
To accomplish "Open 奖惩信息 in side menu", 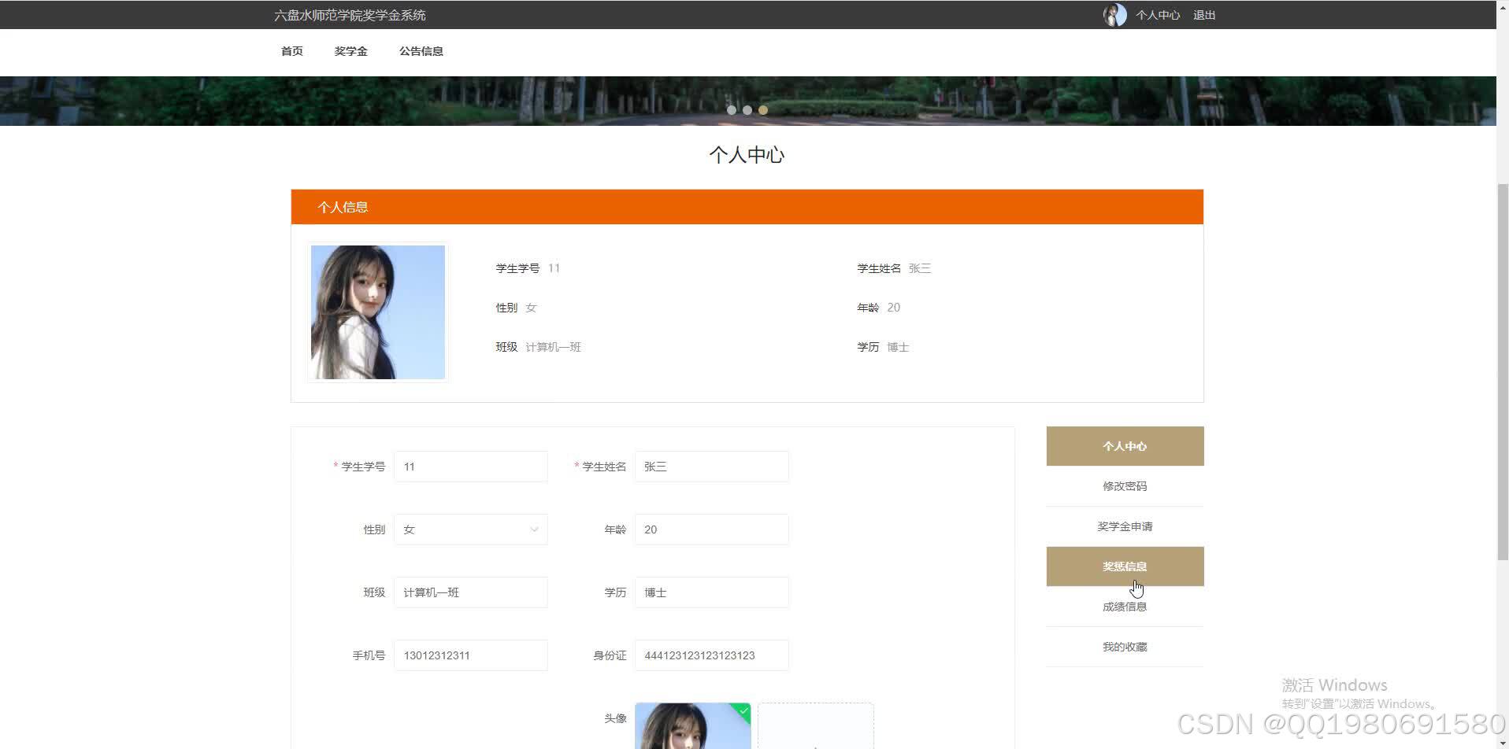I will 1125,566.
